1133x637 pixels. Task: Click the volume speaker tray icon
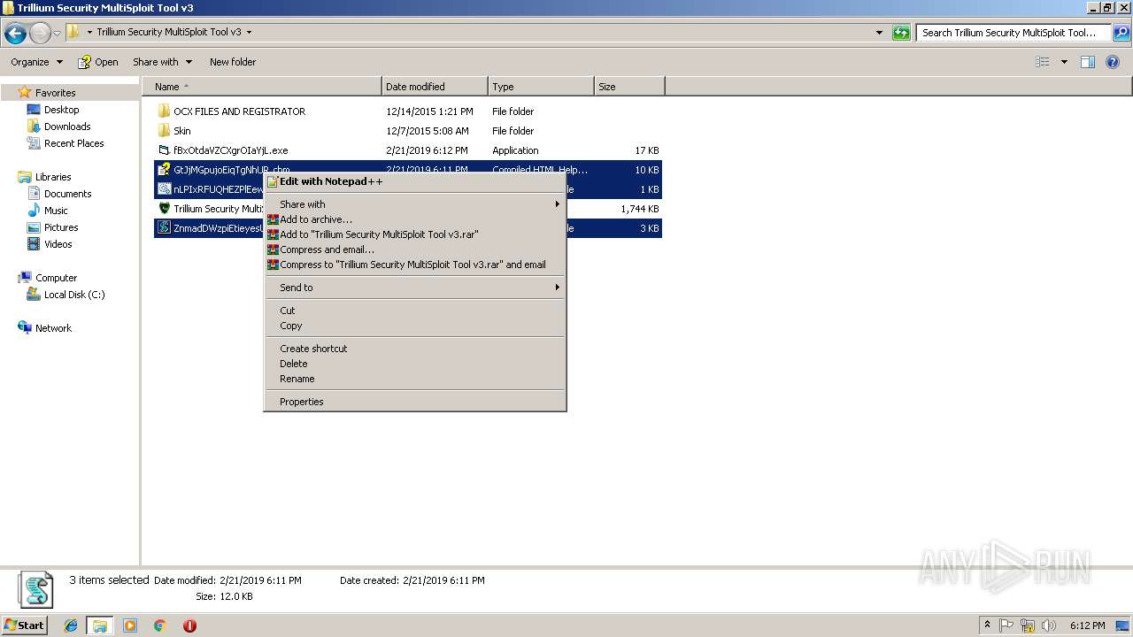pos(1048,625)
